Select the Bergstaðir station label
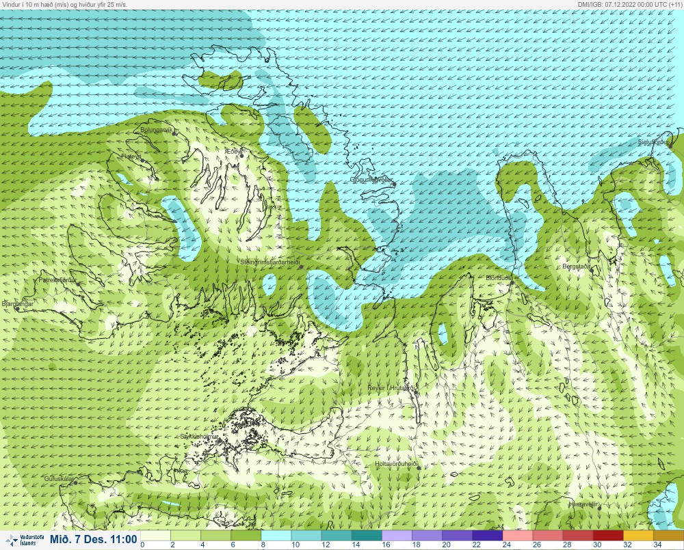Screen dimensions: 684x550 point(576,266)
